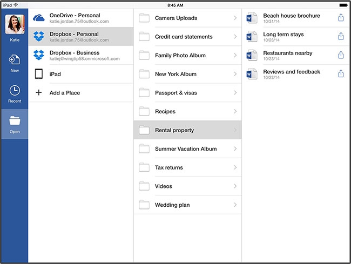Select the Open folder tab
The height and width of the screenshot is (264, 351).
(x=14, y=124)
